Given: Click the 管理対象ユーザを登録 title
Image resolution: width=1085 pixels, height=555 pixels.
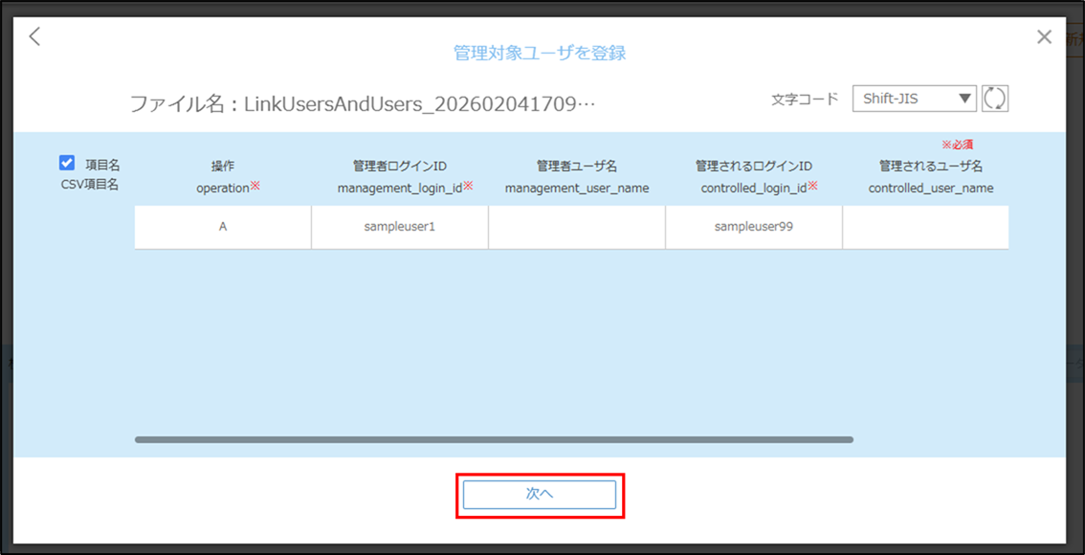Looking at the screenshot, I should pyautogui.click(x=540, y=54).
